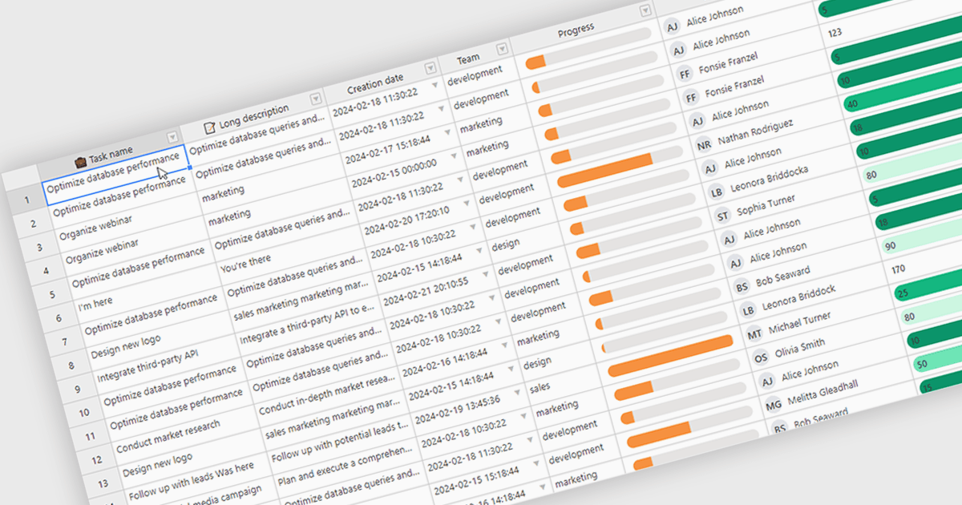Open the Progress column filter menu
The width and height of the screenshot is (962, 505).
tap(645, 10)
